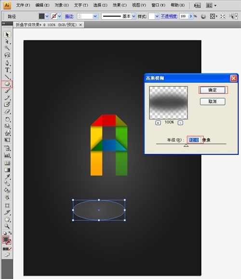The height and width of the screenshot is (279, 241).
Task: Select the Rotate tool
Action: [7, 119]
